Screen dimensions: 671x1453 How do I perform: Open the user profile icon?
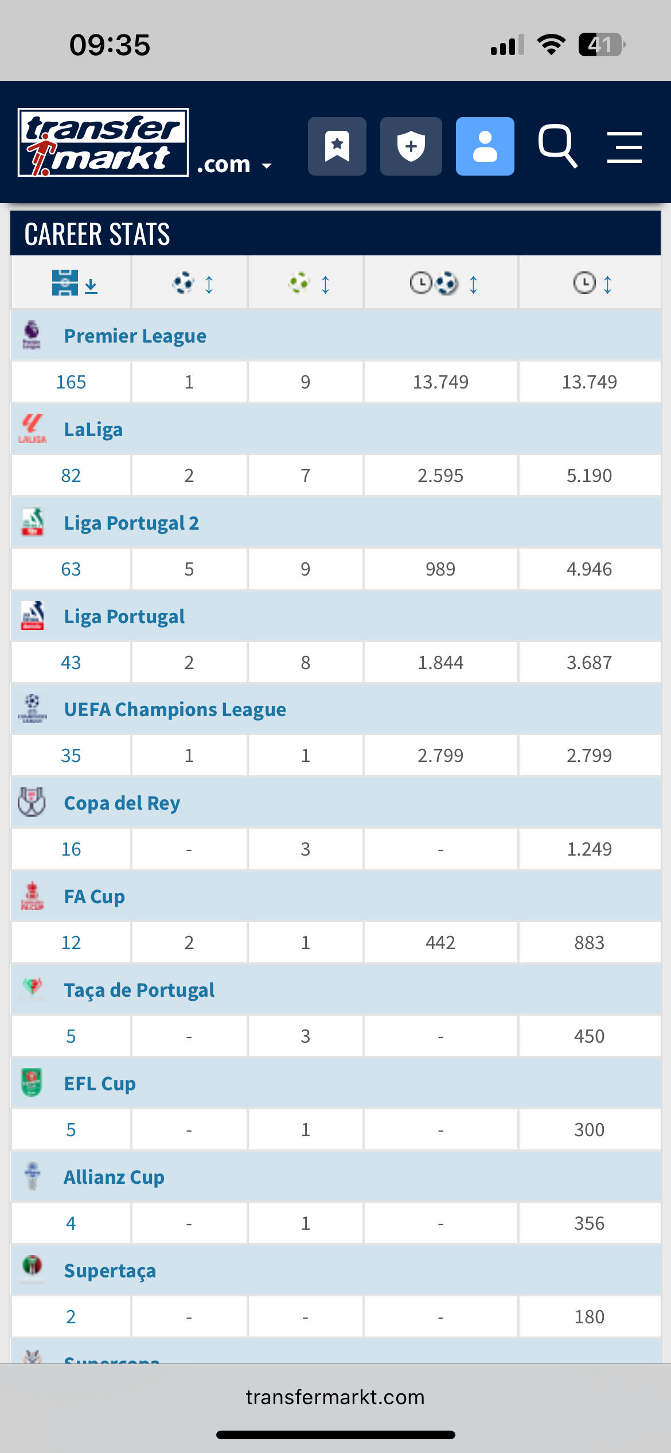[485, 146]
